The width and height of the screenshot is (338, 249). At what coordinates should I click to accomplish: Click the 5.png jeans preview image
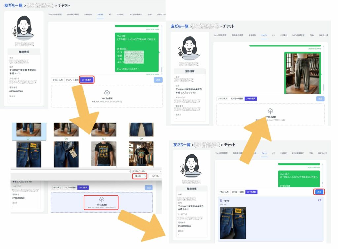coord(233,223)
